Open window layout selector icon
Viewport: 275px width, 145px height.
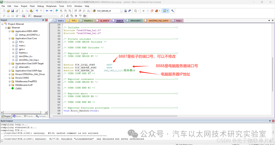166,11
